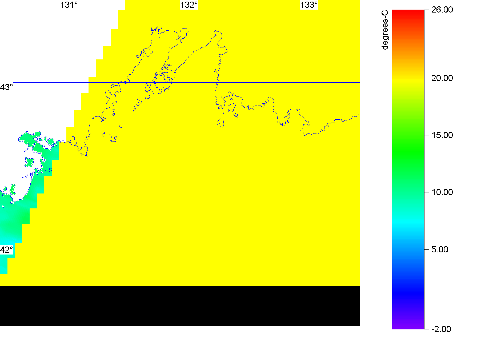Viewport: 477px width, 339px height.
Task: Click the 5.00 colorbar value
Action: tap(440, 249)
